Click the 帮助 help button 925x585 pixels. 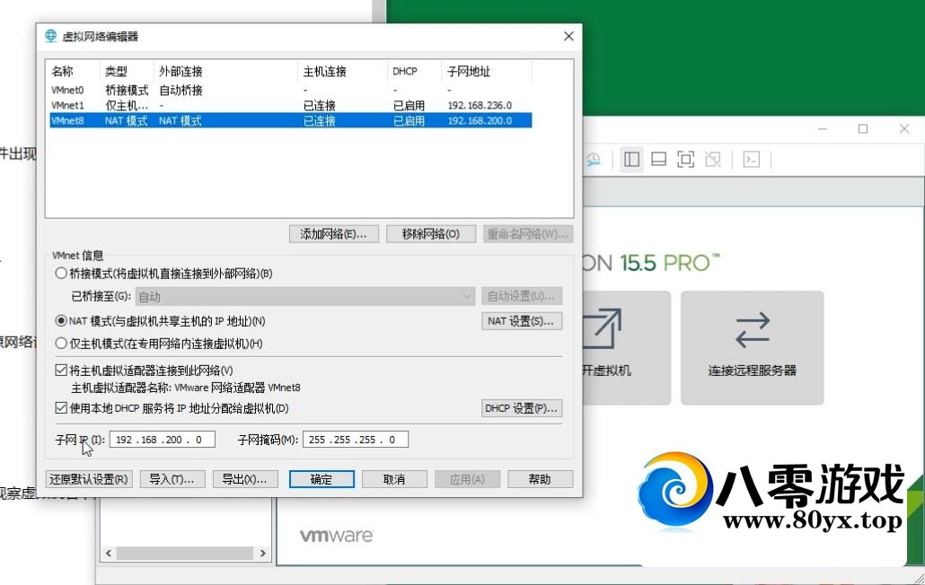(x=540, y=479)
